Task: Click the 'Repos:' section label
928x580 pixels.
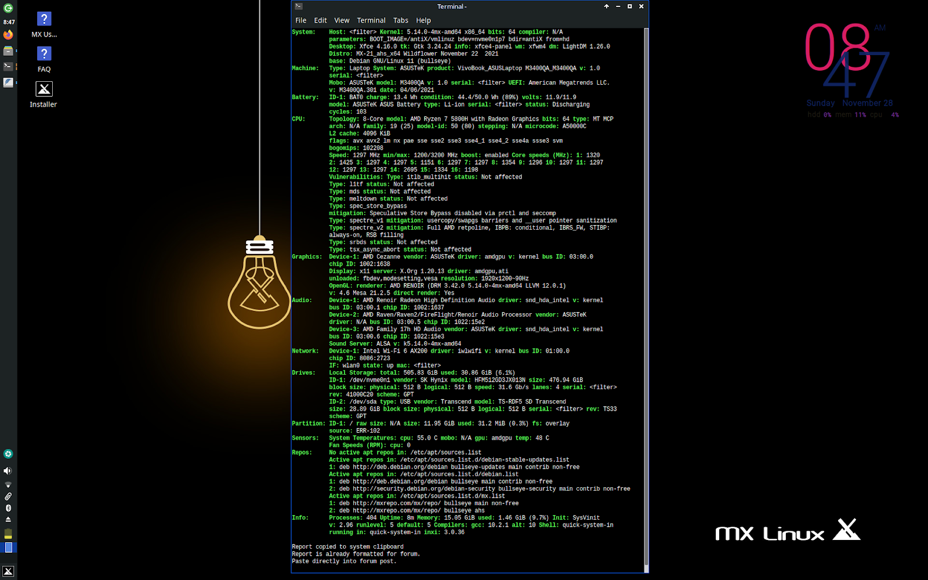Action: (x=302, y=453)
